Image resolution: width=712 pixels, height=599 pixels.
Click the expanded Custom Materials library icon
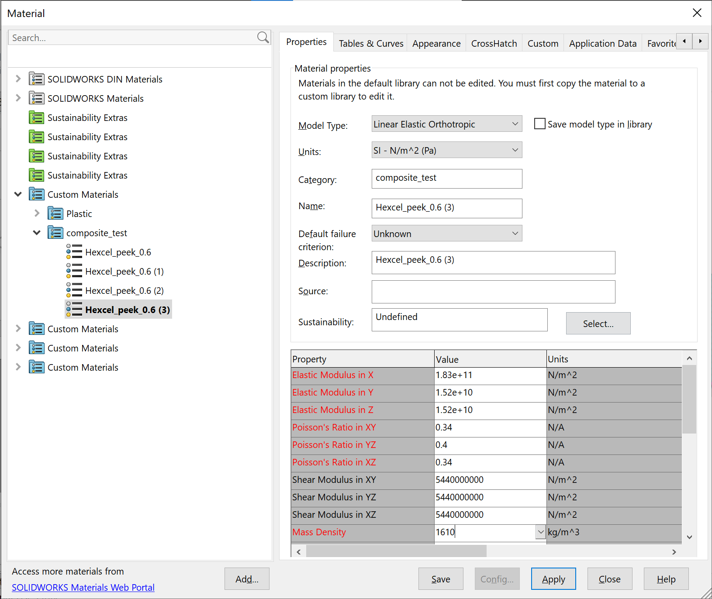tap(37, 194)
